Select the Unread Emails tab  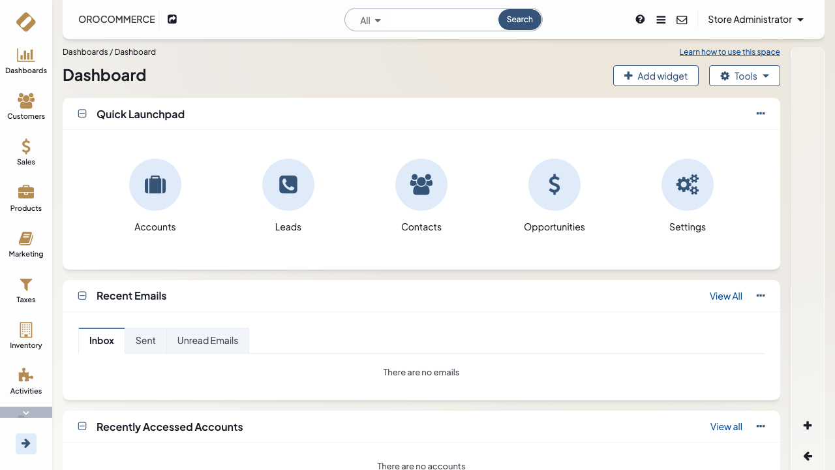coord(207,341)
